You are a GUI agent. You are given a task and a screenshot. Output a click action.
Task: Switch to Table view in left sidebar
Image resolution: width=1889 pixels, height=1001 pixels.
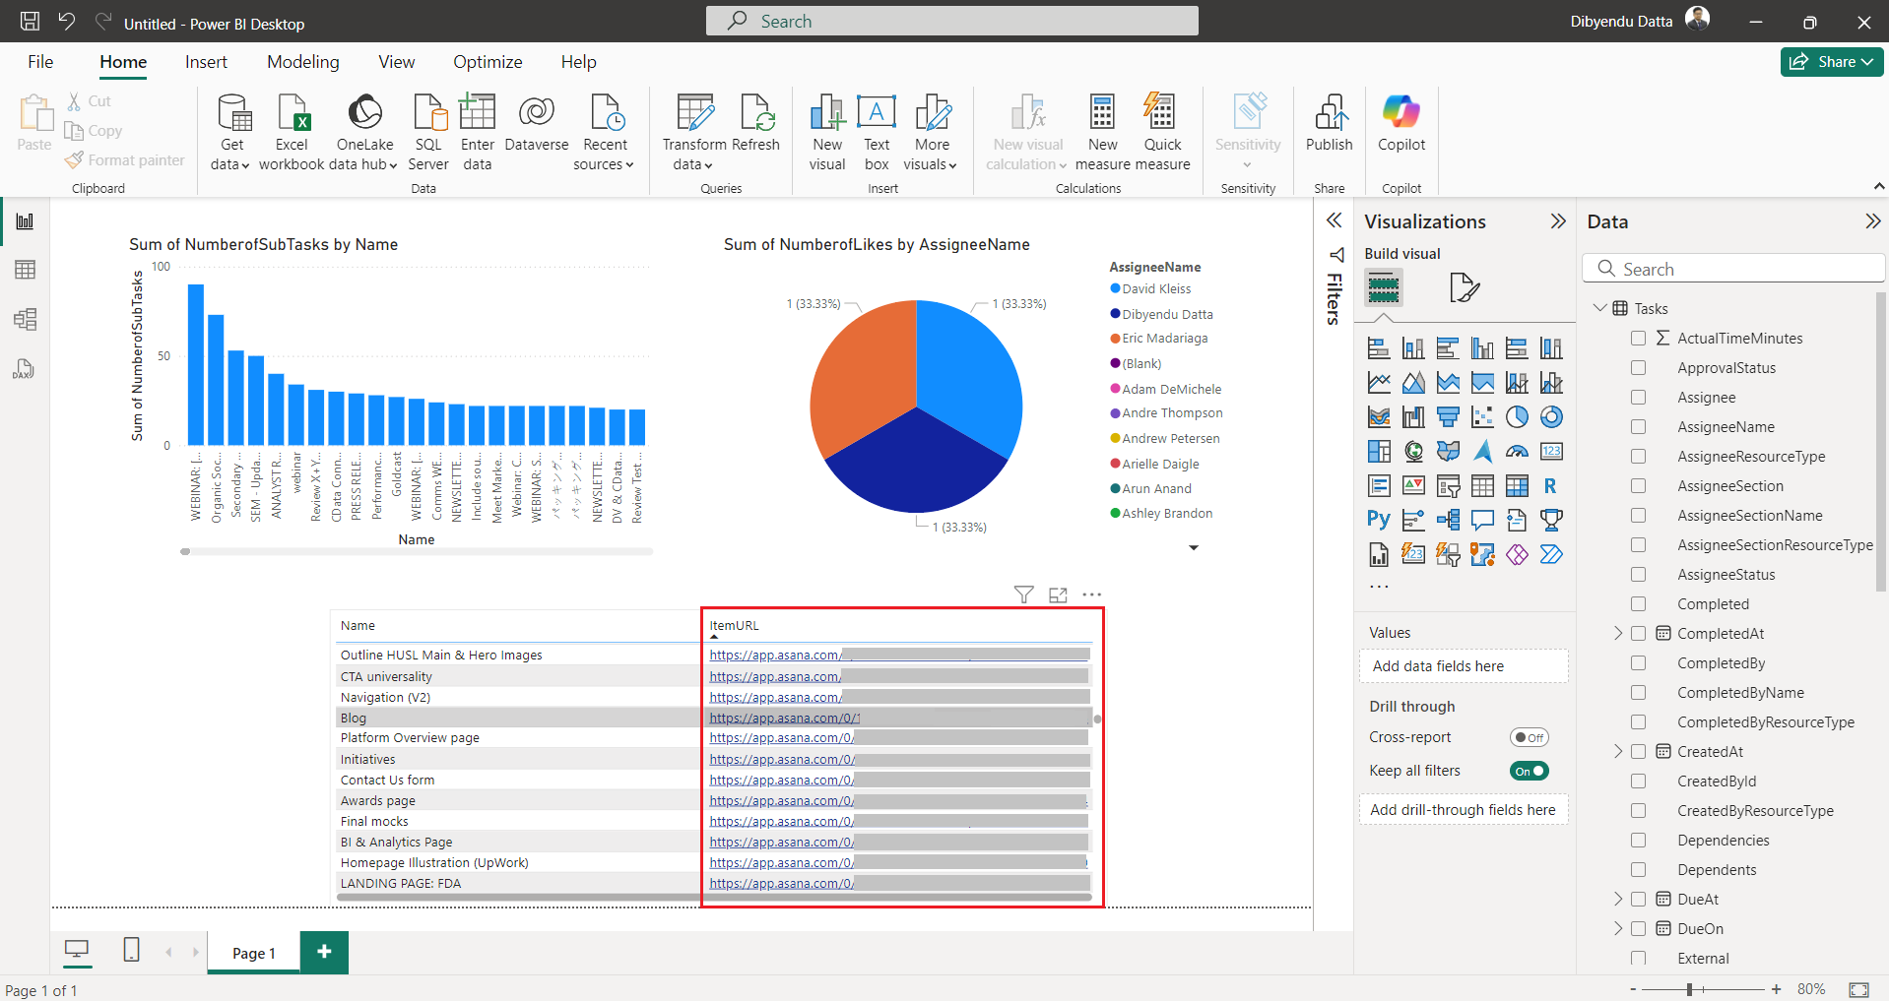coord(25,270)
